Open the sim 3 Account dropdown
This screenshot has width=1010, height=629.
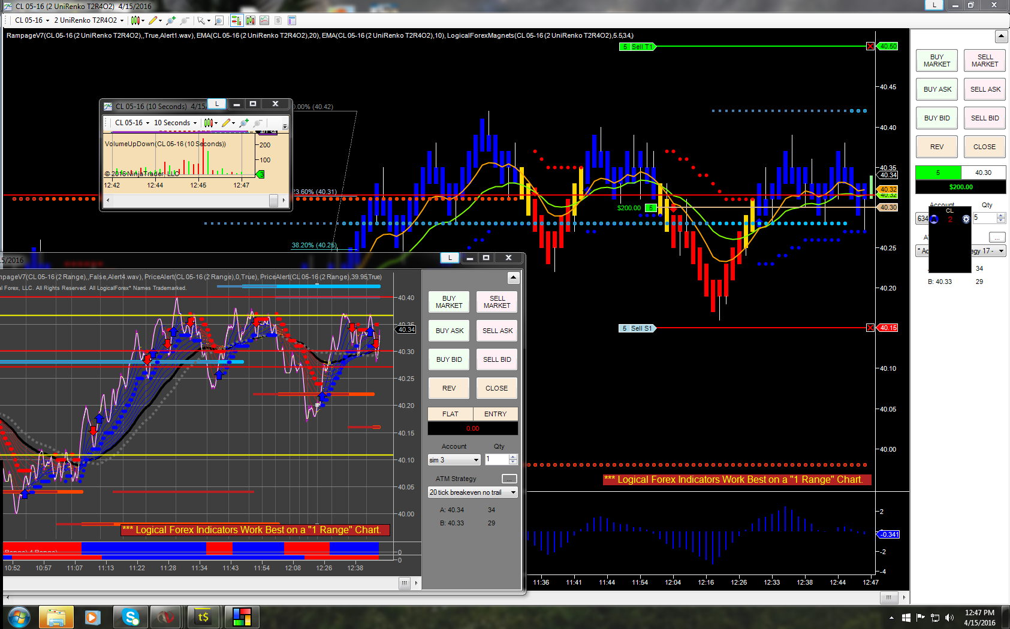(x=454, y=460)
